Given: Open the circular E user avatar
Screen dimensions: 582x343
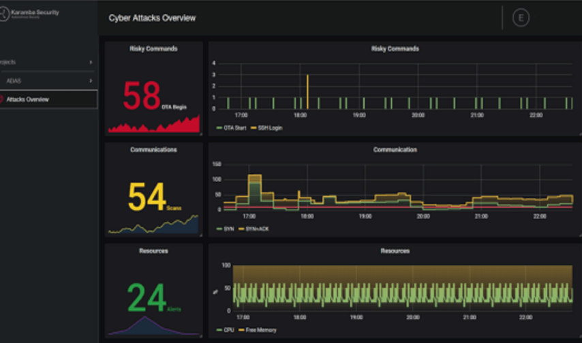Looking at the screenshot, I should (x=521, y=18).
